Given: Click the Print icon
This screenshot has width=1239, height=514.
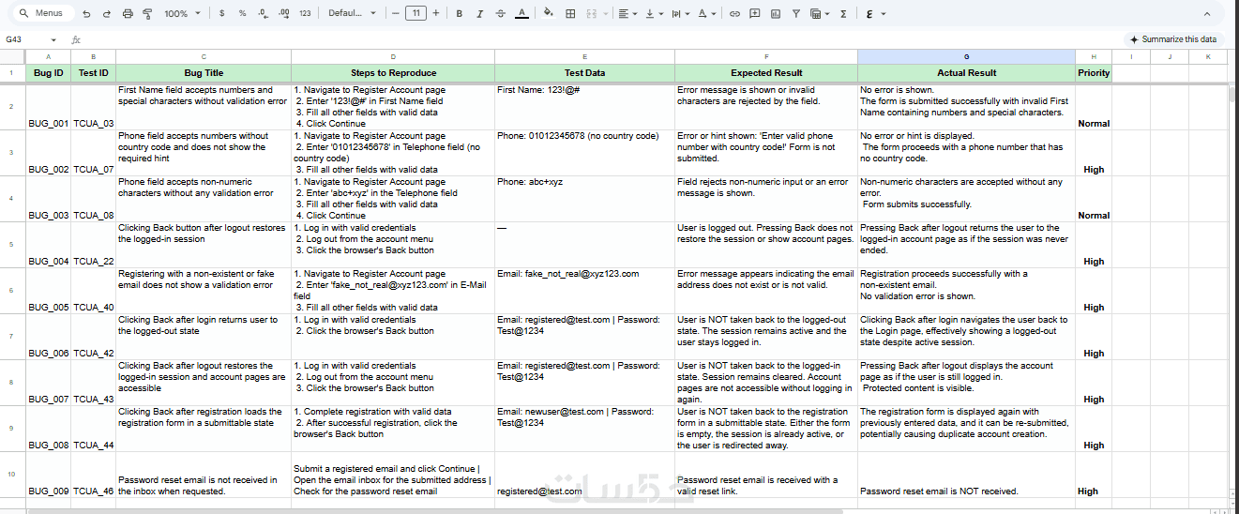Looking at the screenshot, I should click(x=127, y=14).
